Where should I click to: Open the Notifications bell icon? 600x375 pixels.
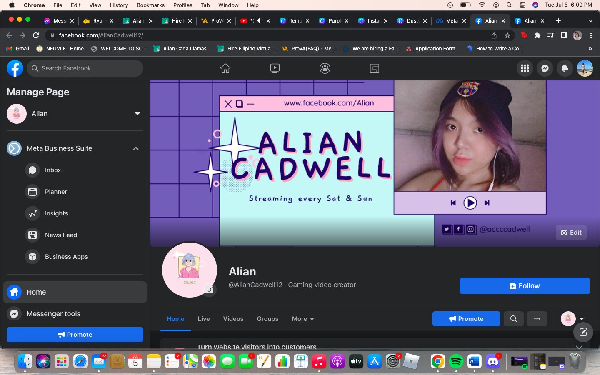[x=565, y=68]
